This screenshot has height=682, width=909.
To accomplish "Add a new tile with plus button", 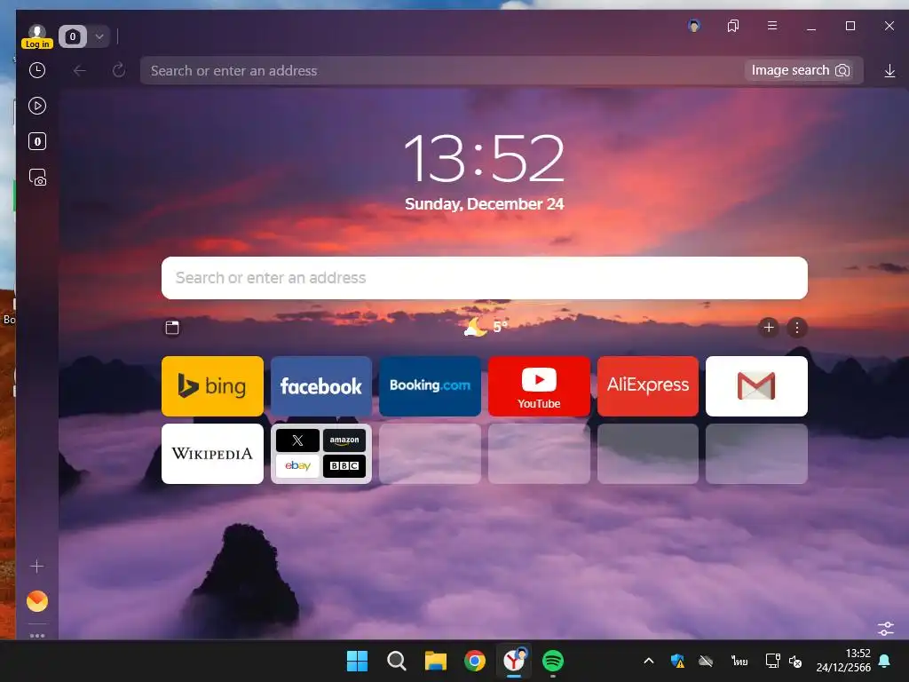I will (769, 328).
